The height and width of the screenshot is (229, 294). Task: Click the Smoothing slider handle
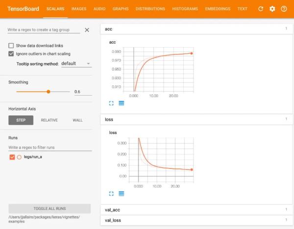49,91
